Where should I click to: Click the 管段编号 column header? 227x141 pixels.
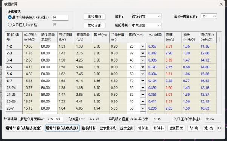[x=14, y=37]
